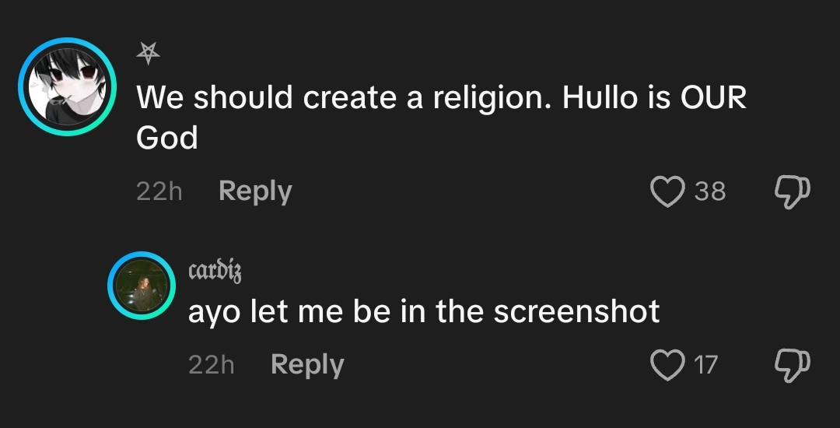840x428 pixels.
Task: View the 17 likes count on reply
Action: [x=705, y=365]
